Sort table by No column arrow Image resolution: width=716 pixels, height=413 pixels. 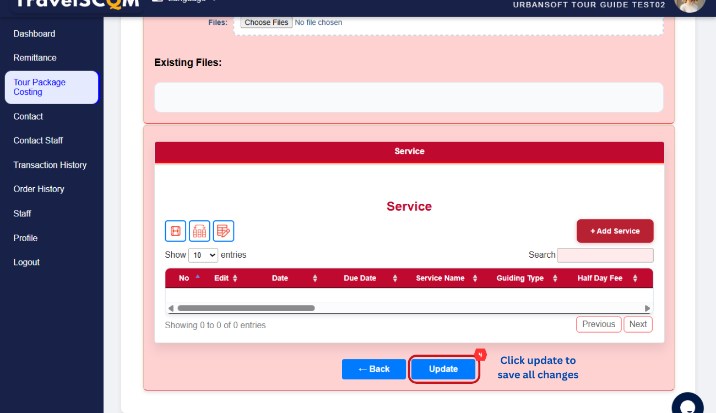pyautogui.click(x=197, y=277)
